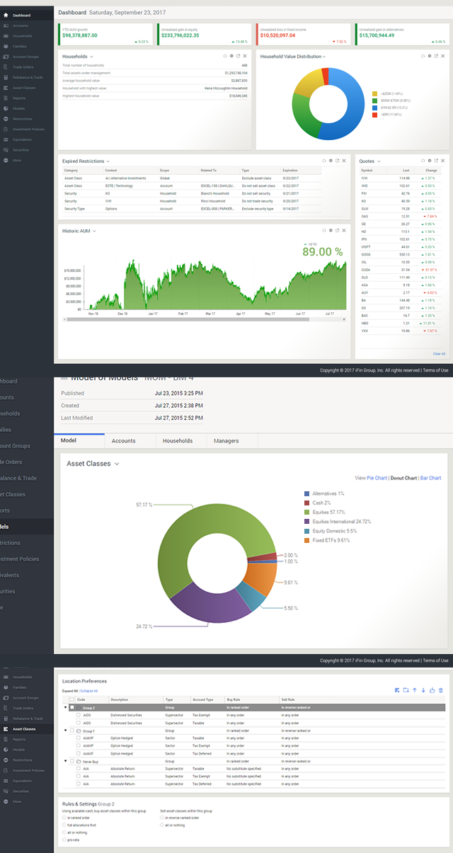Click the Accounts icon in Dashboard screen sidebar
This screenshot has width=453, height=853.
(x=6, y=25)
